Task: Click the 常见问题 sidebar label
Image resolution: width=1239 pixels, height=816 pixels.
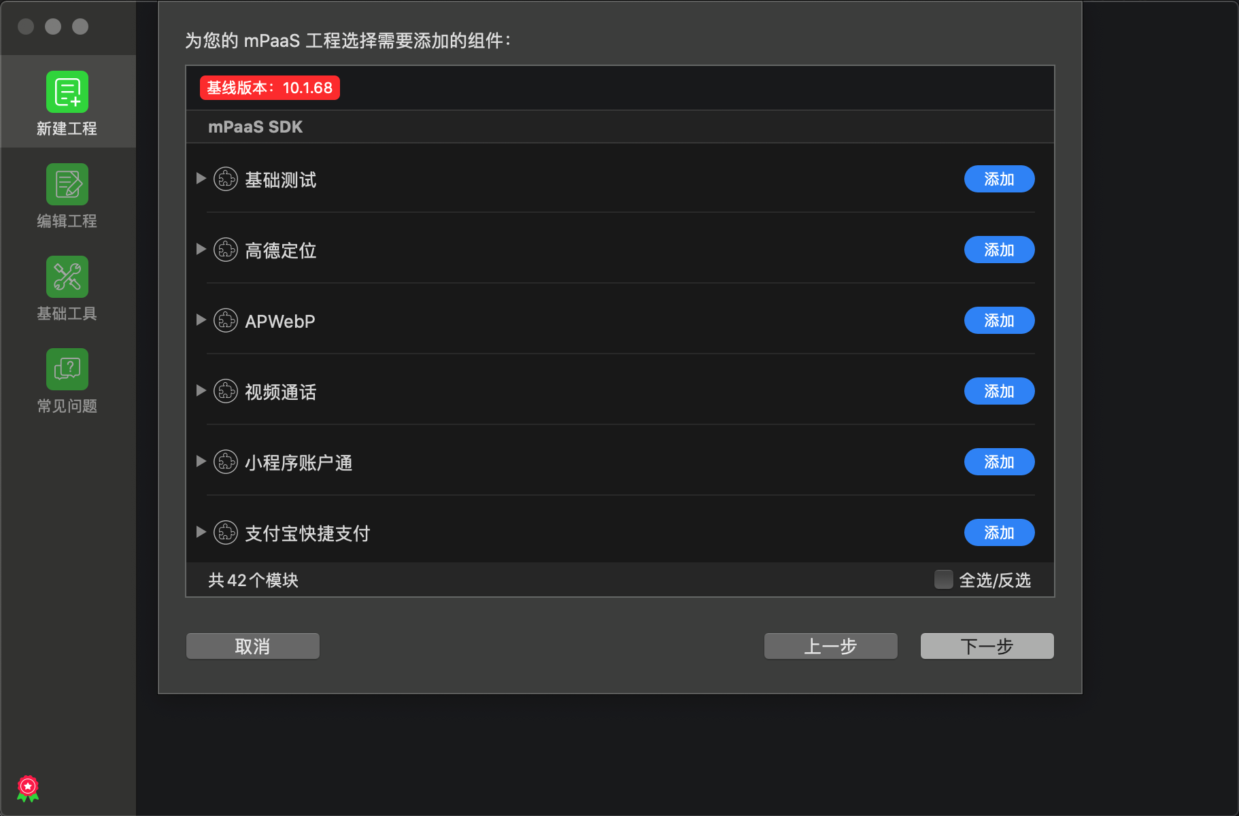Action: coord(67,406)
